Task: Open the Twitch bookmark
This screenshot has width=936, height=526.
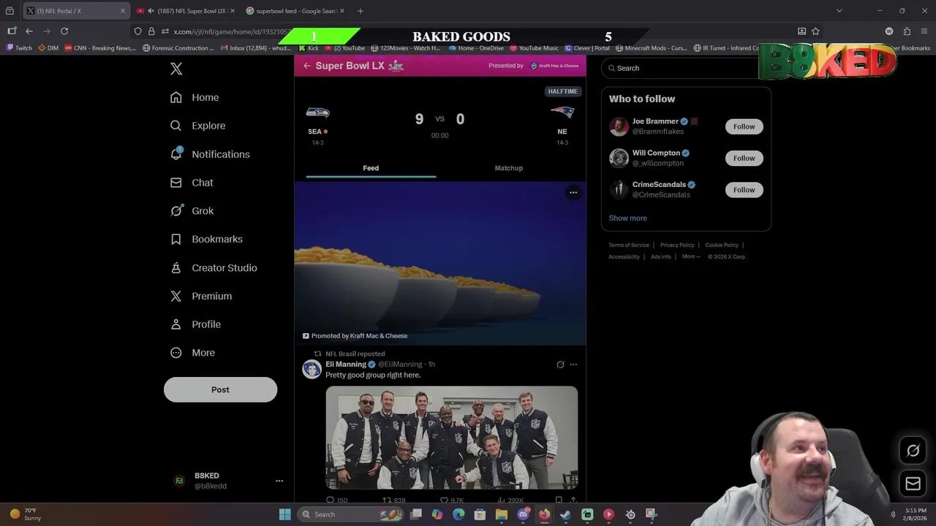Action: 20,48
